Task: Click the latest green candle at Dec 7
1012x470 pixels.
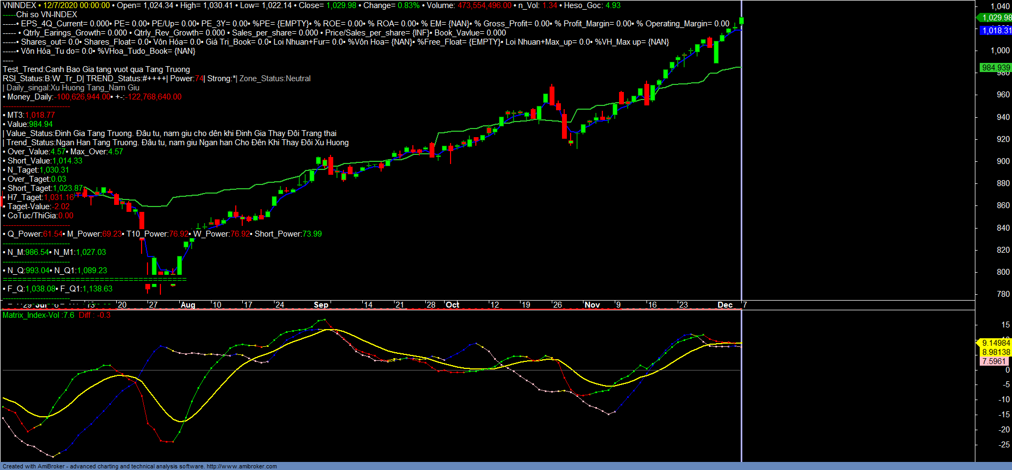Action: coord(741,21)
